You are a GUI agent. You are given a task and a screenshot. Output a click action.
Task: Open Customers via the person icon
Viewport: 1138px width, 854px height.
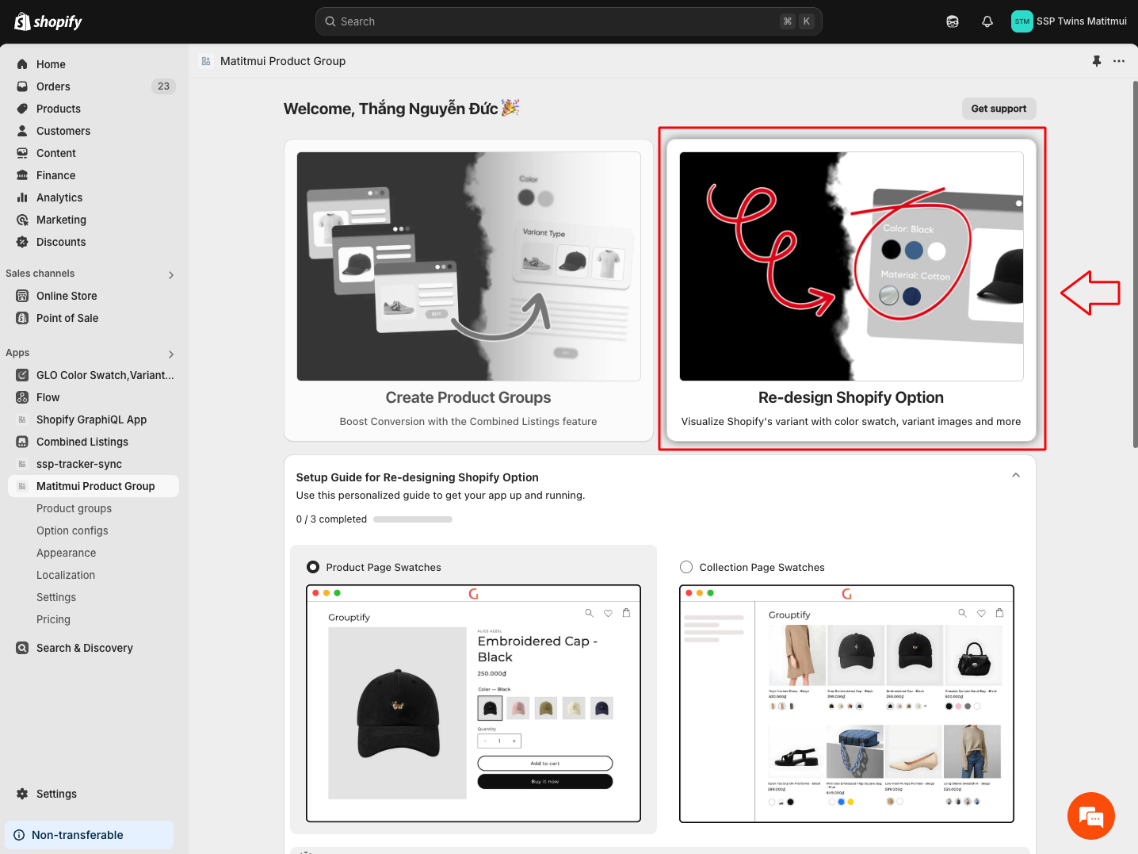click(x=22, y=131)
